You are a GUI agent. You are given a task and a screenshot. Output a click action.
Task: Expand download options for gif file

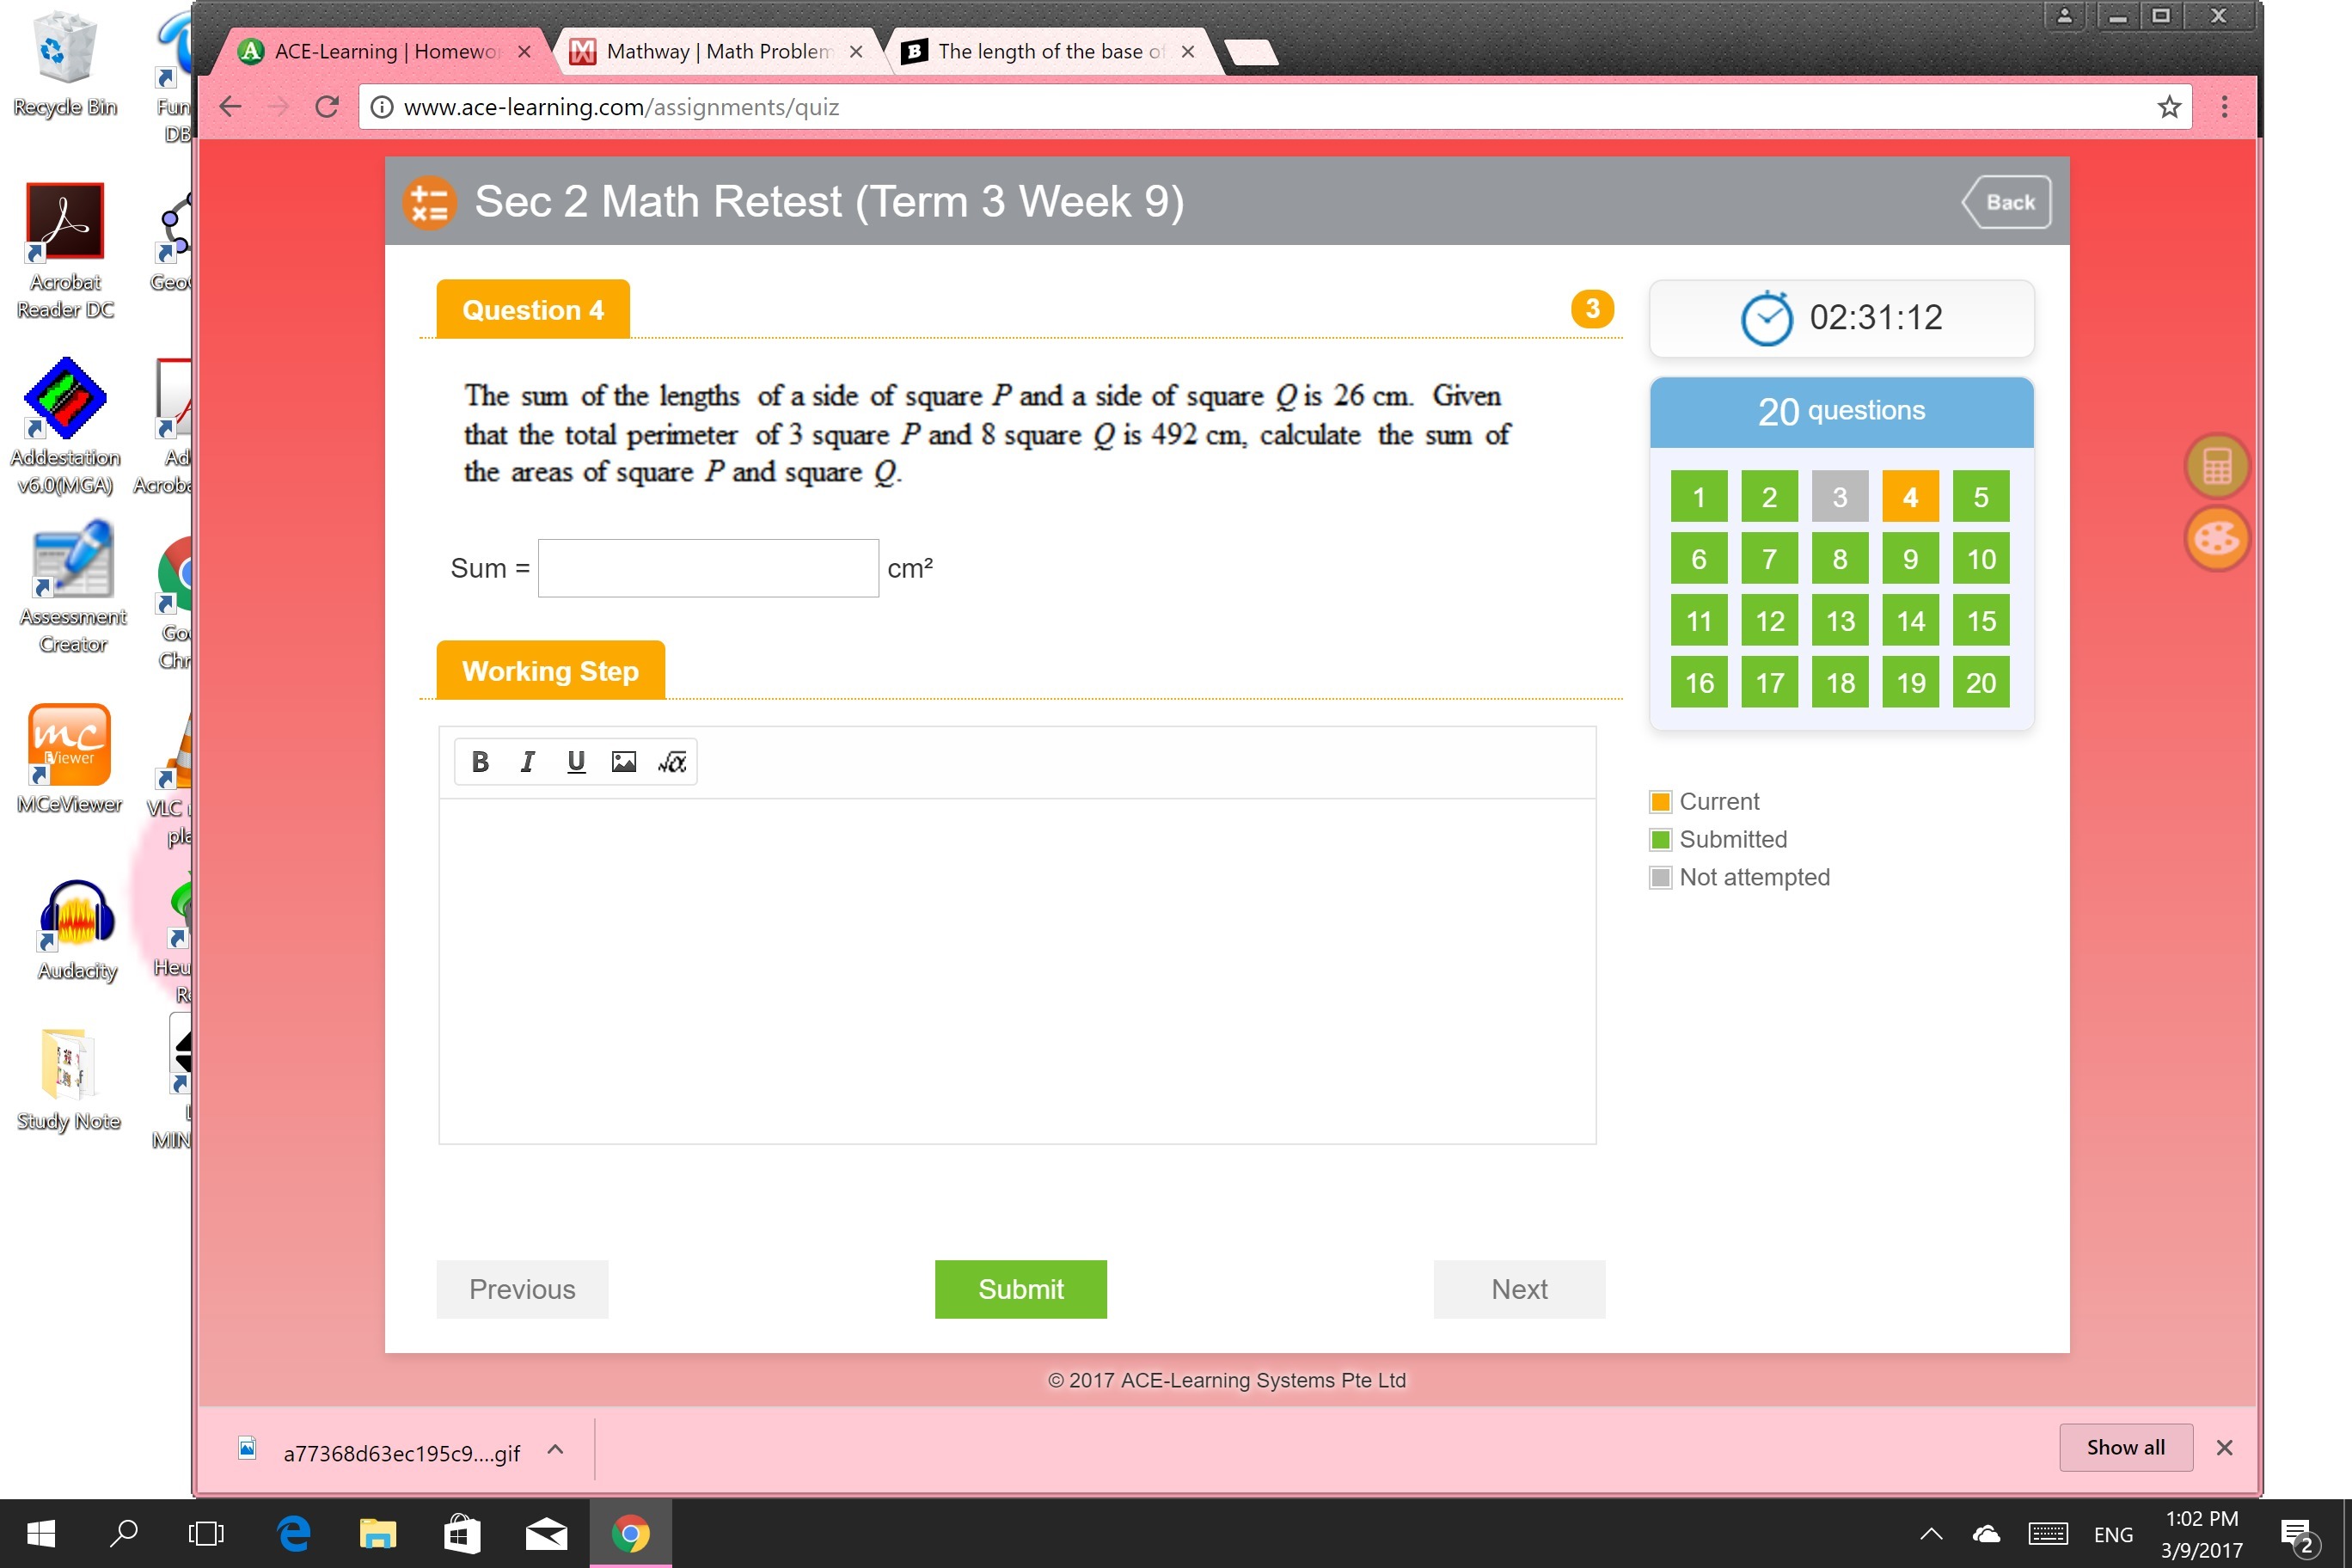(556, 1450)
